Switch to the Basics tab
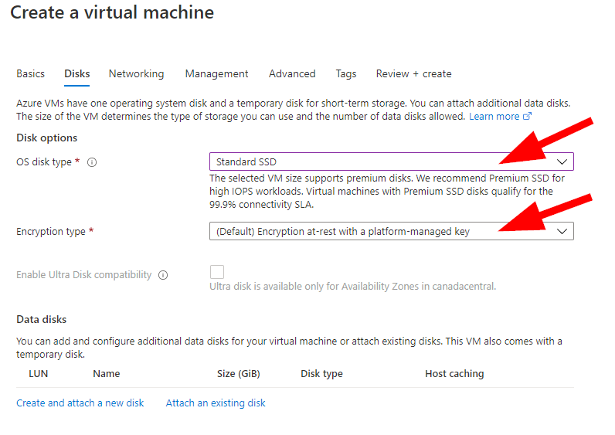 (x=31, y=73)
